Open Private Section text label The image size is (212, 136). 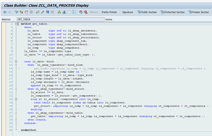(200, 12)
